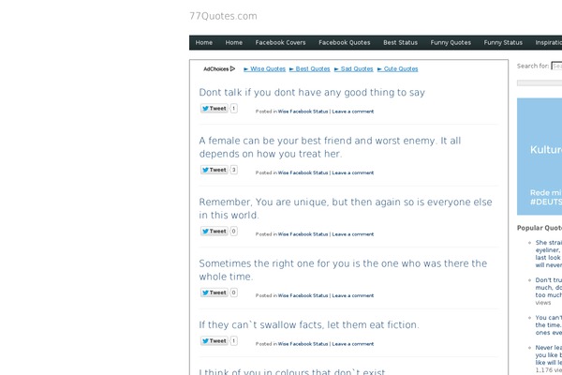
Task: Open Wise Facebook Status under female quote
Action: click(x=303, y=172)
